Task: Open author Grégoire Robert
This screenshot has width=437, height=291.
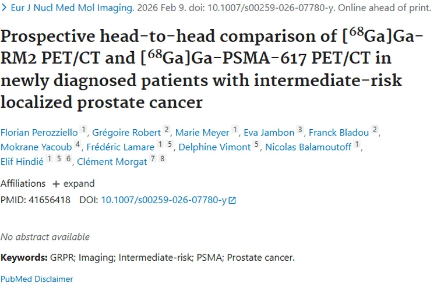Action: [x=126, y=133]
